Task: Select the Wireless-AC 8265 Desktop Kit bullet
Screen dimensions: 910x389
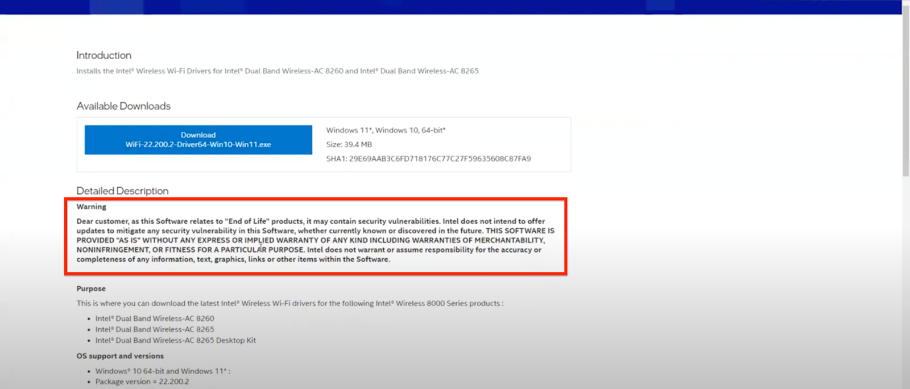Action: pos(175,340)
